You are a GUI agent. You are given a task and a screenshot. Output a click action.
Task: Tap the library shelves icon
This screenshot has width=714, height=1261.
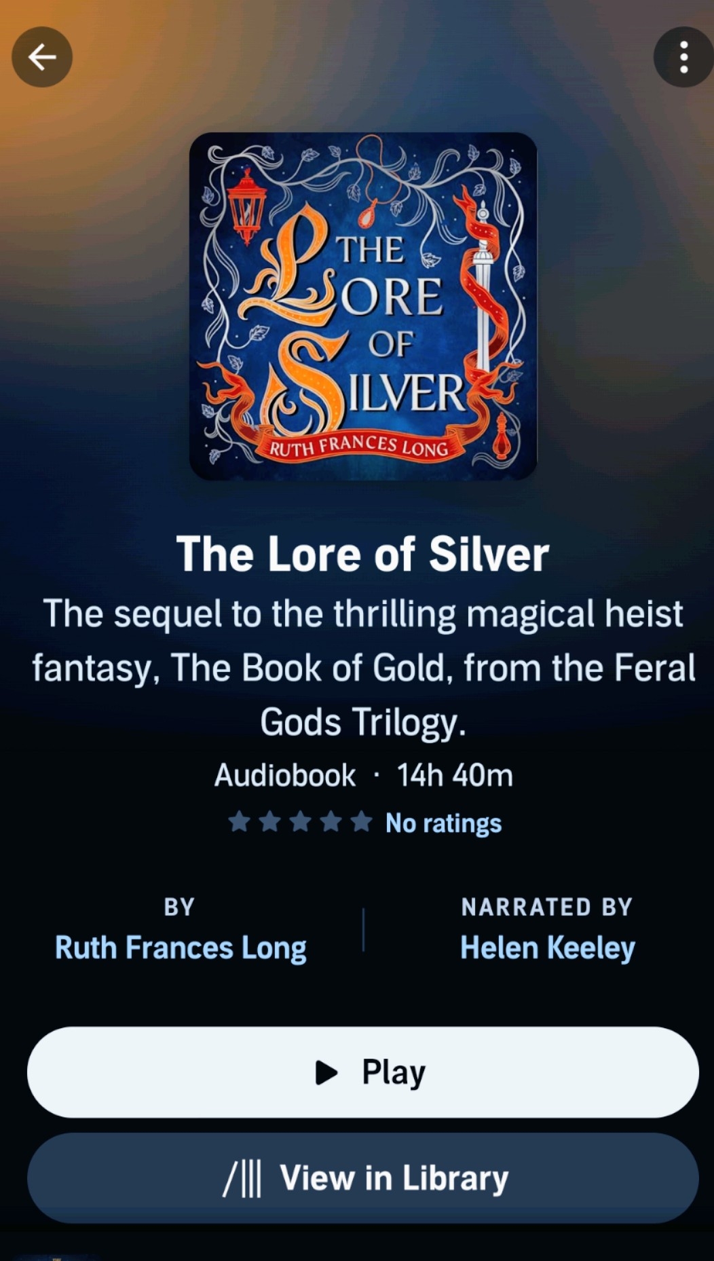[242, 1178]
